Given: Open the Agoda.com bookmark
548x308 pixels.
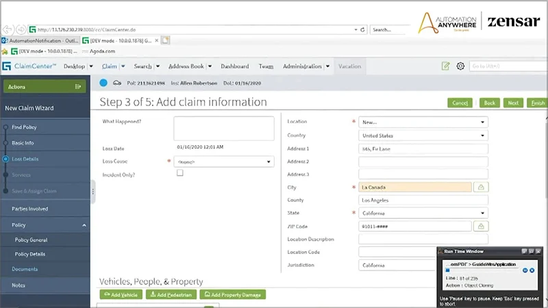Looking at the screenshot, I should tap(102, 51).
